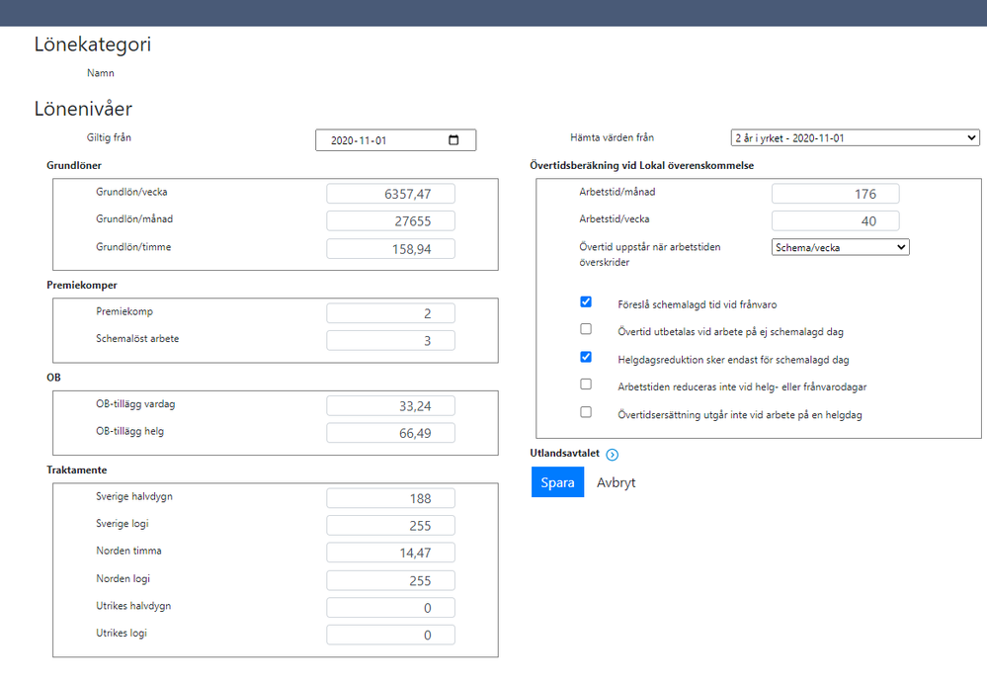987x684 pixels.
Task: Enable Övertid utbetalas vid arbete på ej schemalagd dag
Action: (586, 329)
